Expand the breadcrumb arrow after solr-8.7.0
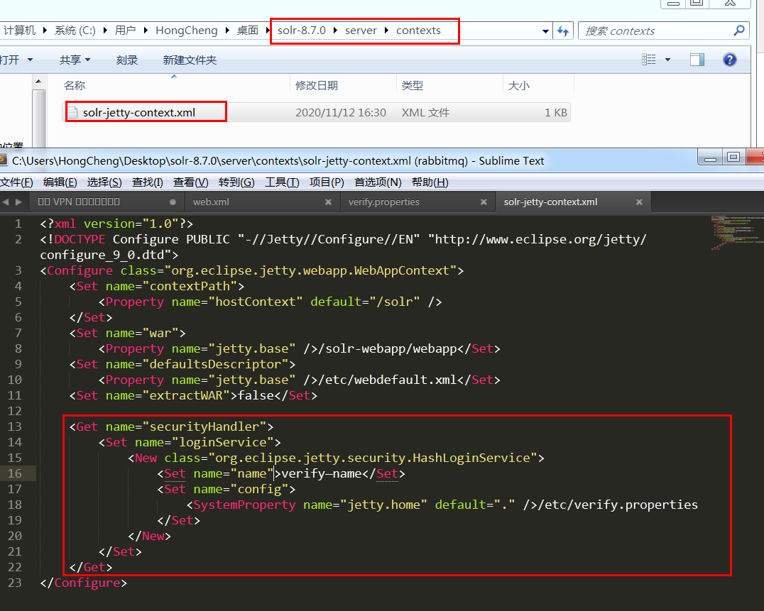 335,31
